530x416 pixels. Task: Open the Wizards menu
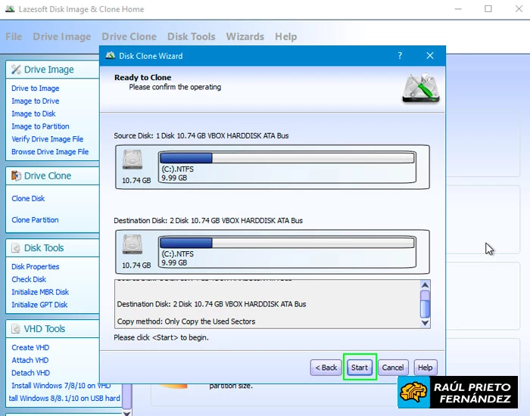(245, 36)
